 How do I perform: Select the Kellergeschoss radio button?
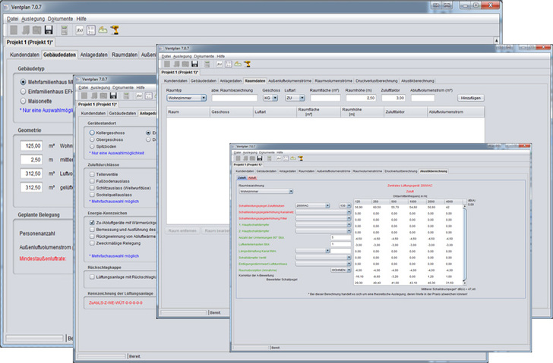point(91,133)
